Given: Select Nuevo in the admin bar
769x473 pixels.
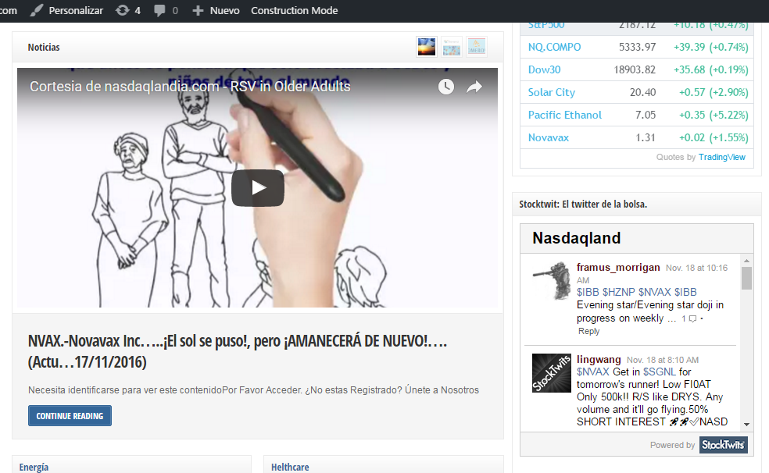Looking at the screenshot, I should [x=224, y=10].
